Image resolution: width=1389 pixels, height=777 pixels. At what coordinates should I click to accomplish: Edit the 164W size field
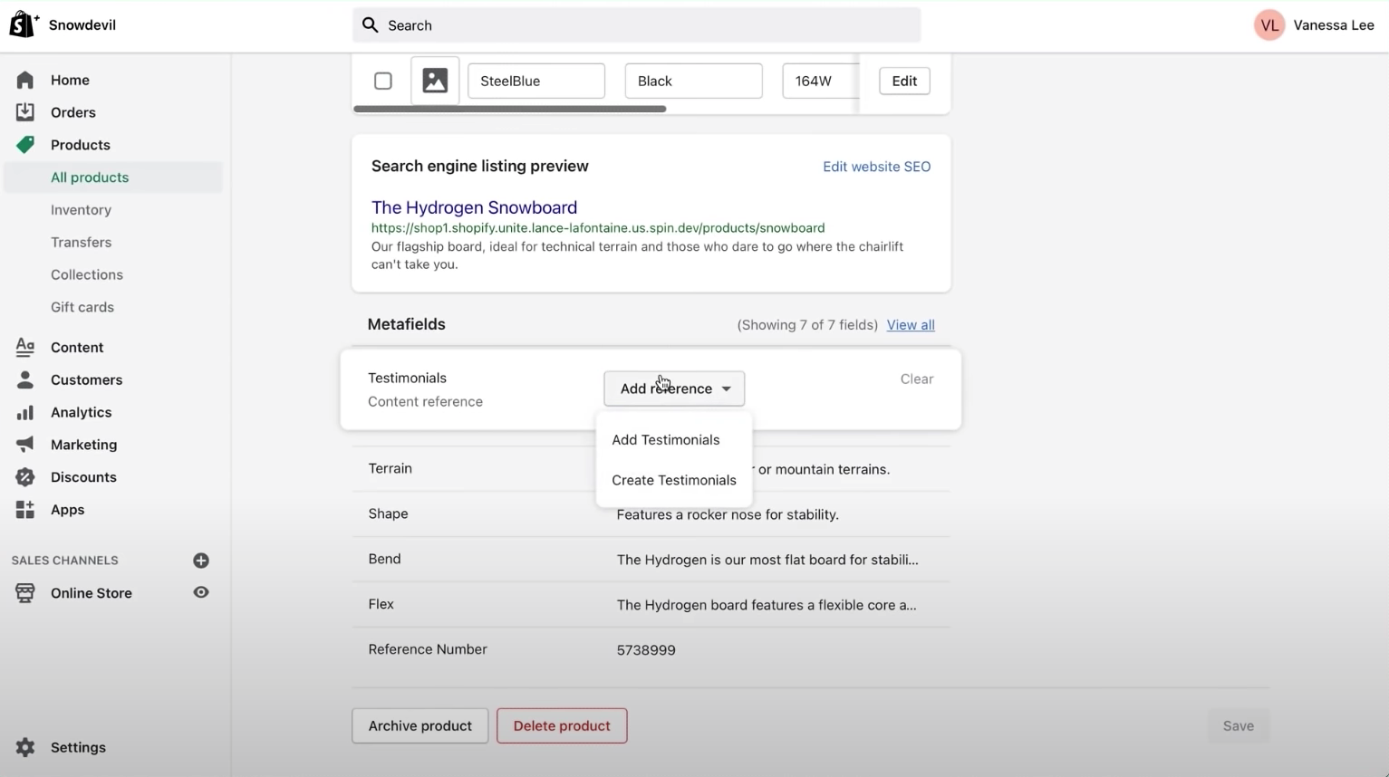click(820, 81)
